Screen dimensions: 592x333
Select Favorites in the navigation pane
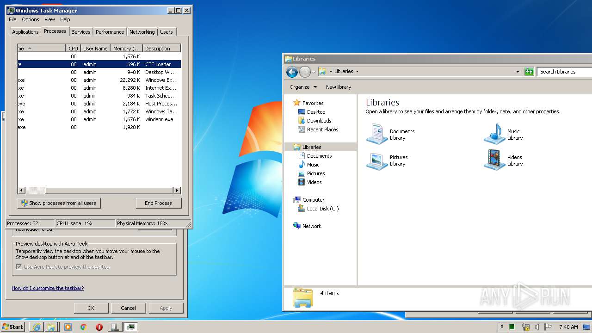pos(313,103)
